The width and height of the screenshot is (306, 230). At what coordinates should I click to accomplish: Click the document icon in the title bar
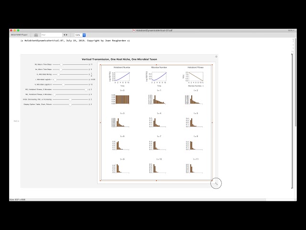coord(134,30)
